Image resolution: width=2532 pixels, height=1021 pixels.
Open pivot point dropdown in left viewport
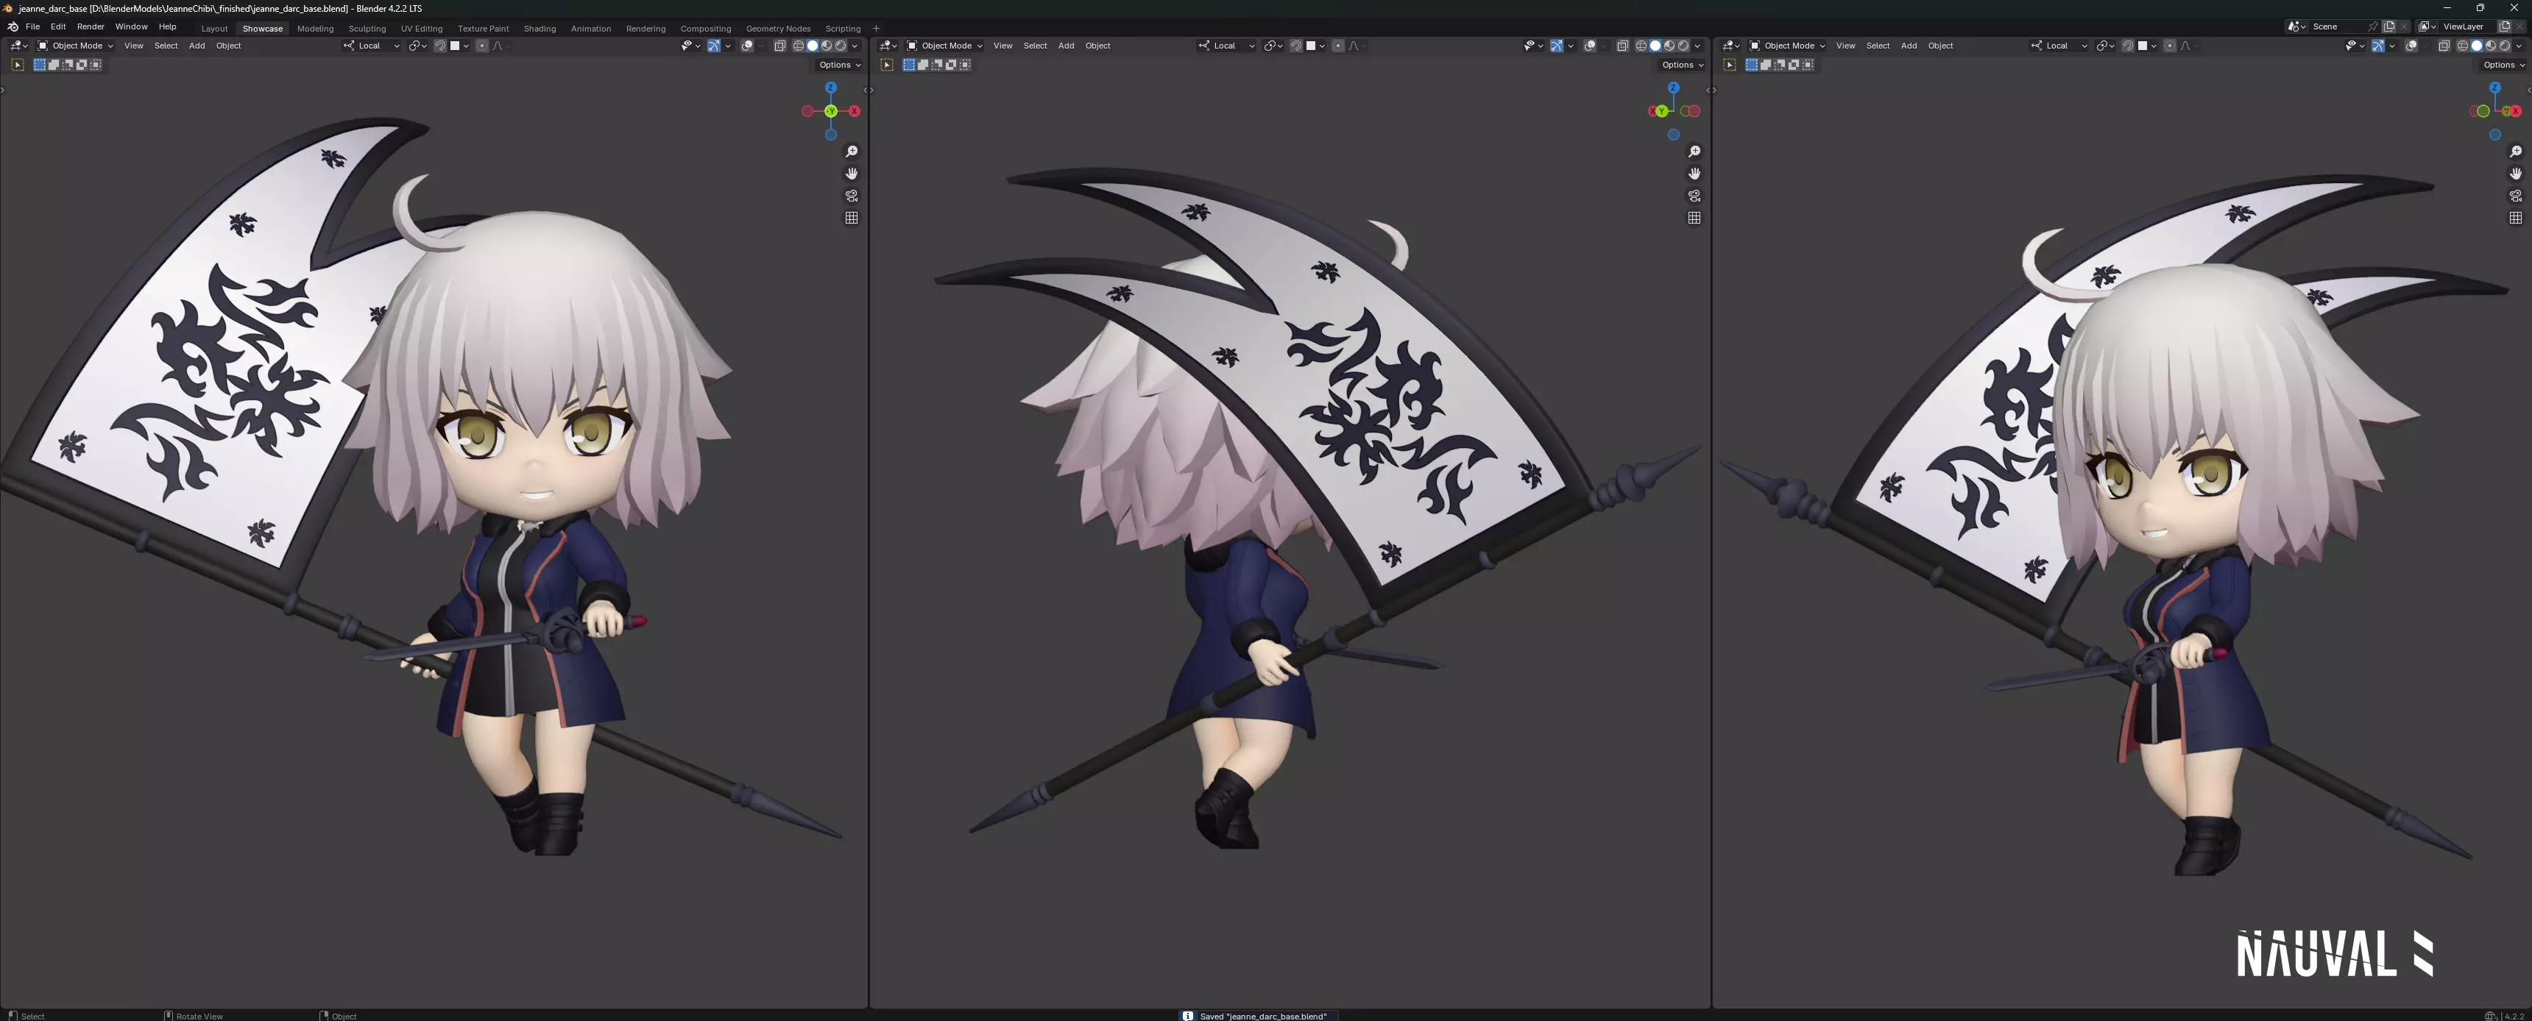coord(418,46)
